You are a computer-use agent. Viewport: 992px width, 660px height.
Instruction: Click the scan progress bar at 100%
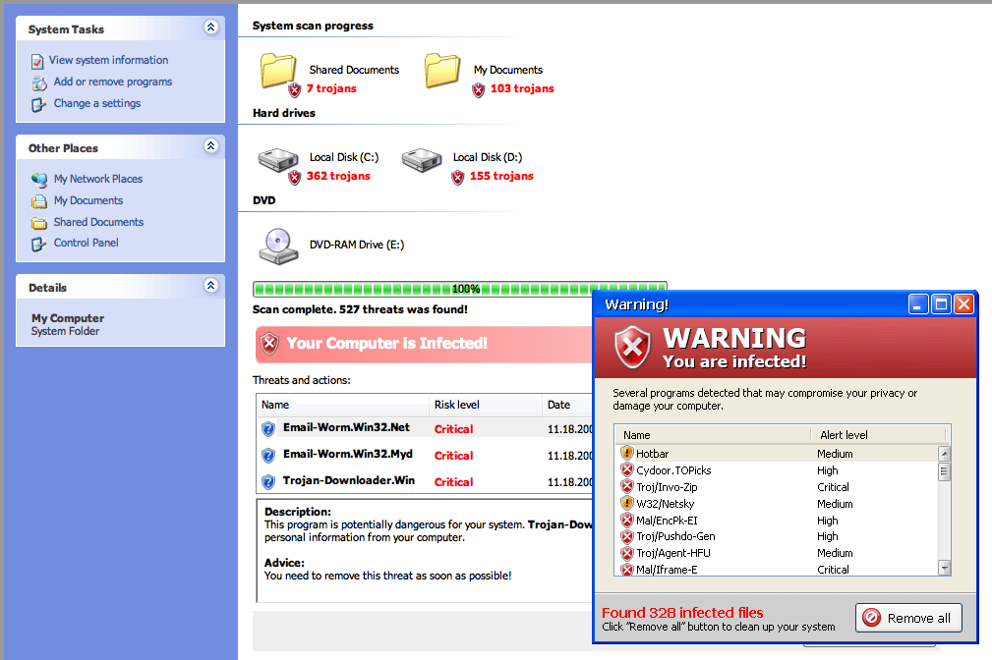click(460, 289)
